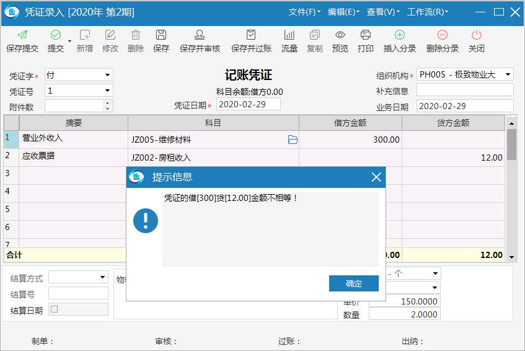This screenshot has width=525, height=351.
Task: Minimize the 凭证录入 window
Action: [480, 12]
